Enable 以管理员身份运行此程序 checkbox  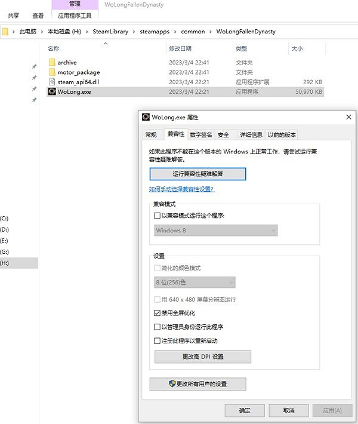point(157,327)
